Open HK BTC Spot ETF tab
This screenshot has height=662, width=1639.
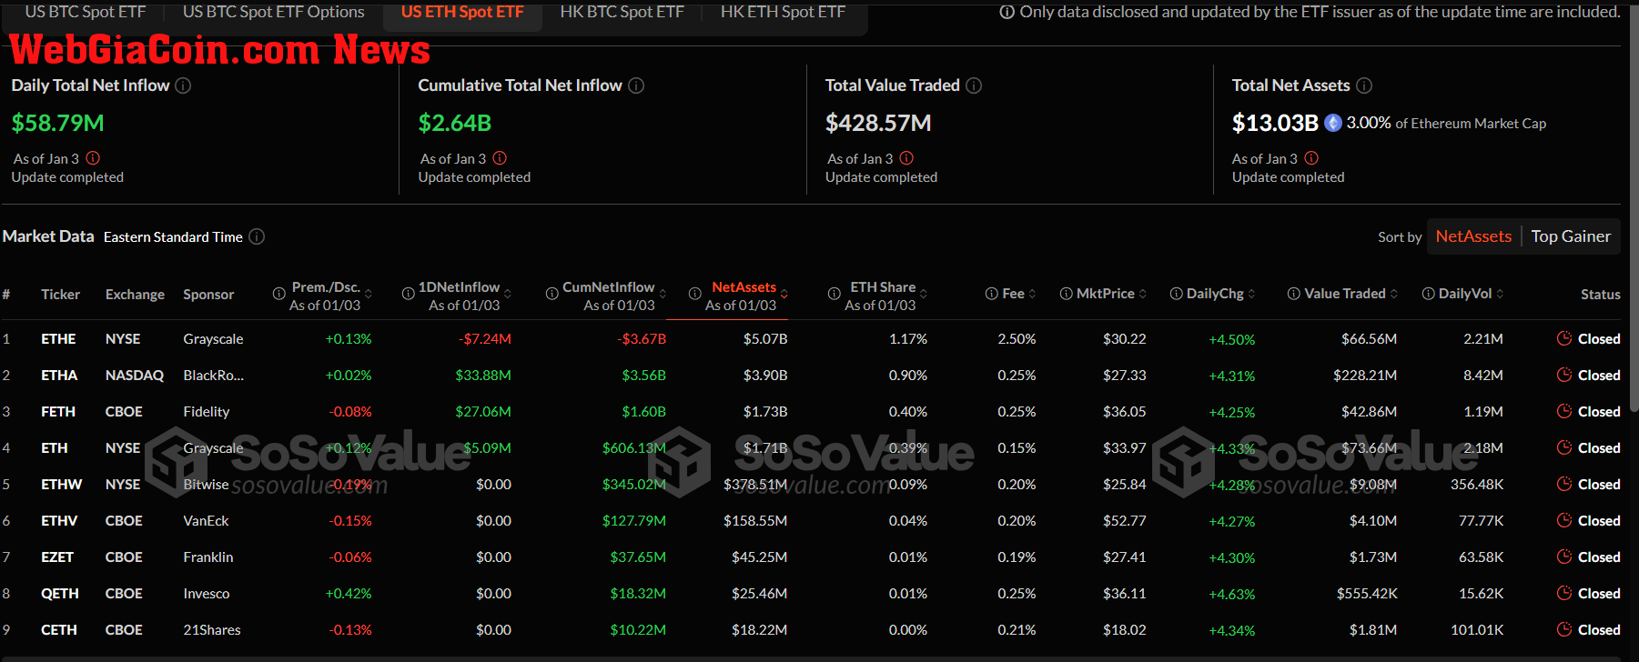(x=622, y=12)
